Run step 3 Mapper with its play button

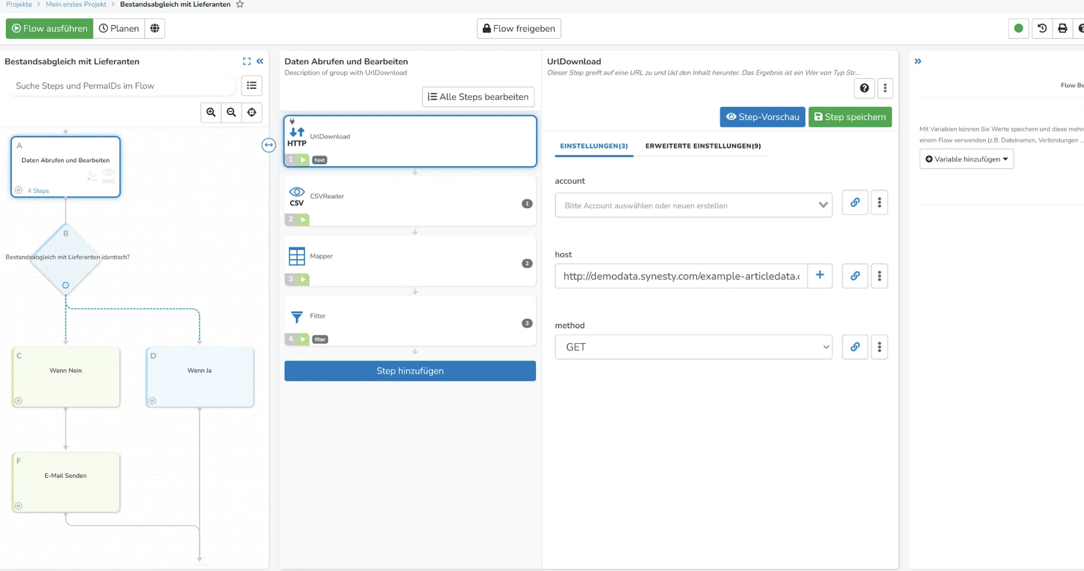coord(303,279)
